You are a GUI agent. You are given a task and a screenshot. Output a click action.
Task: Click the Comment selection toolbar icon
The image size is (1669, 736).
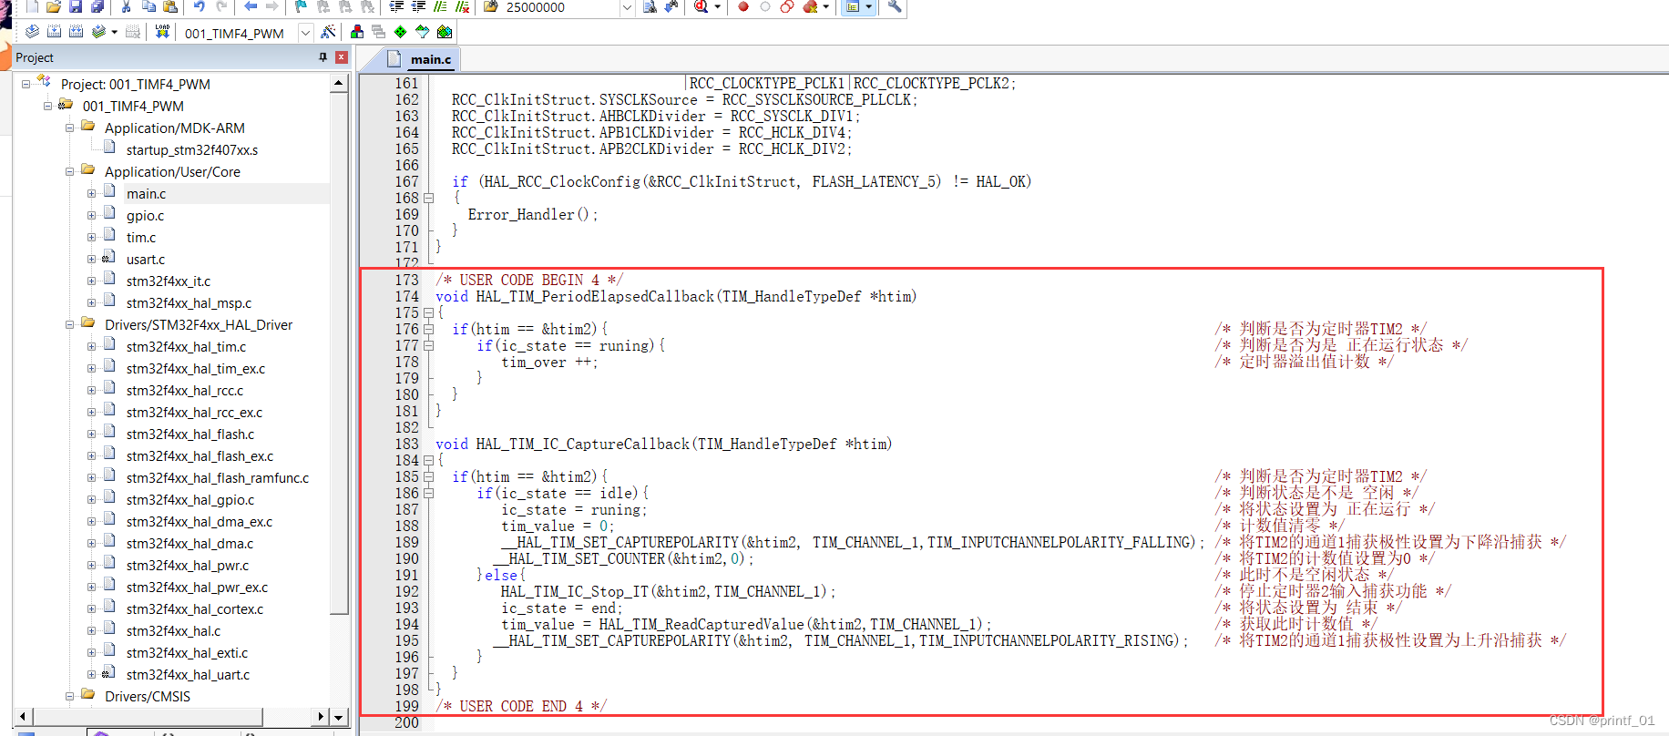pyautogui.click(x=440, y=6)
